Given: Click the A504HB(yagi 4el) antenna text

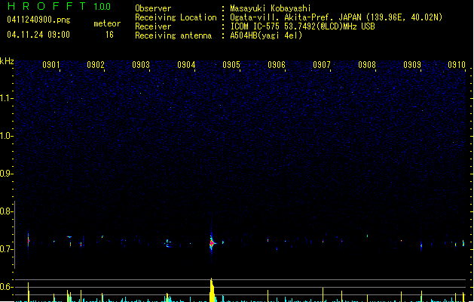Looking at the screenshot, I should tap(266, 35).
